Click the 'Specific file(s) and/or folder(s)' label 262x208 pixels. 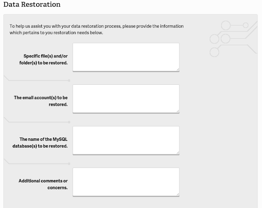click(43, 59)
